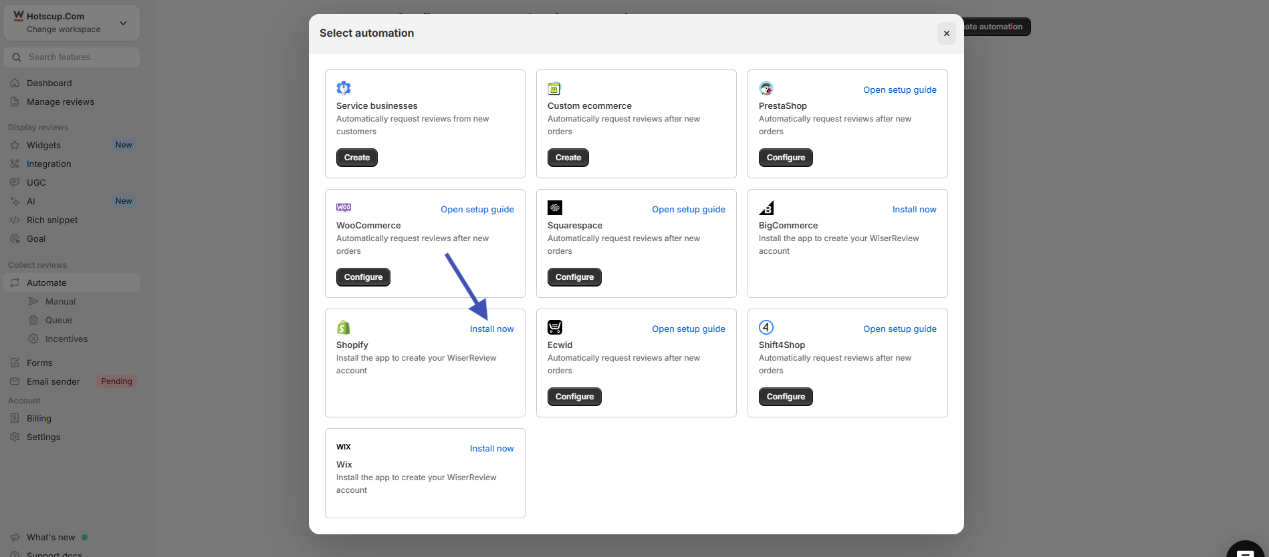Click the Custom ecommerce icon
Image resolution: width=1269 pixels, height=557 pixels.
[x=554, y=88]
